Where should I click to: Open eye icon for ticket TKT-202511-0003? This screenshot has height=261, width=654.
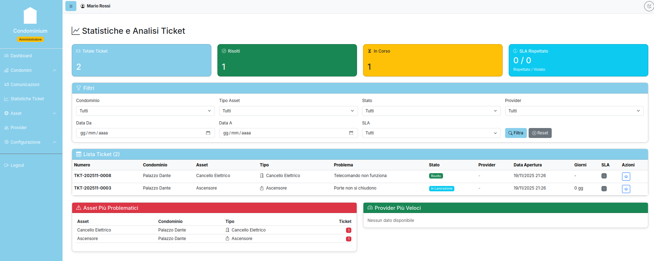[x=626, y=189]
